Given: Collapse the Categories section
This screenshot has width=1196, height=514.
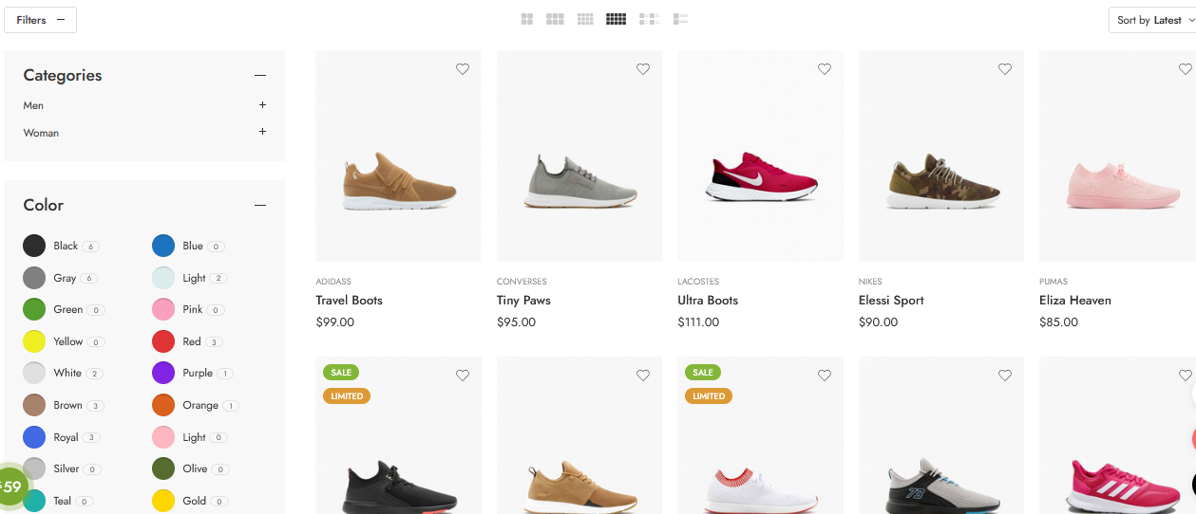Looking at the screenshot, I should click(260, 75).
